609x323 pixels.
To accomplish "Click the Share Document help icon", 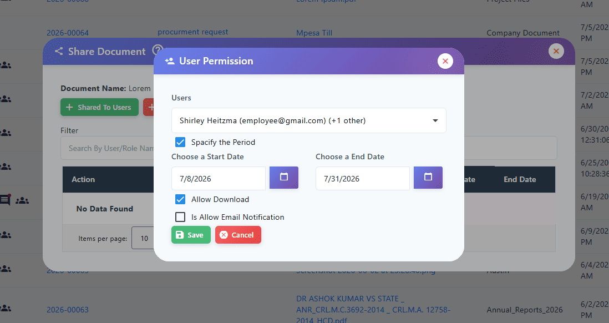I will [157, 50].
